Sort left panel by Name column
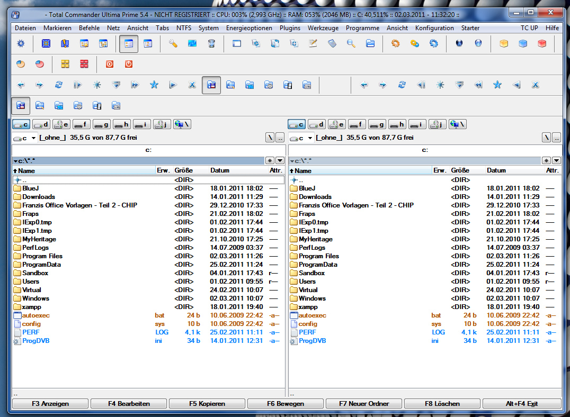Image resolution: width=570 pixels, height=417 pixels. click(x=84, y=170)
